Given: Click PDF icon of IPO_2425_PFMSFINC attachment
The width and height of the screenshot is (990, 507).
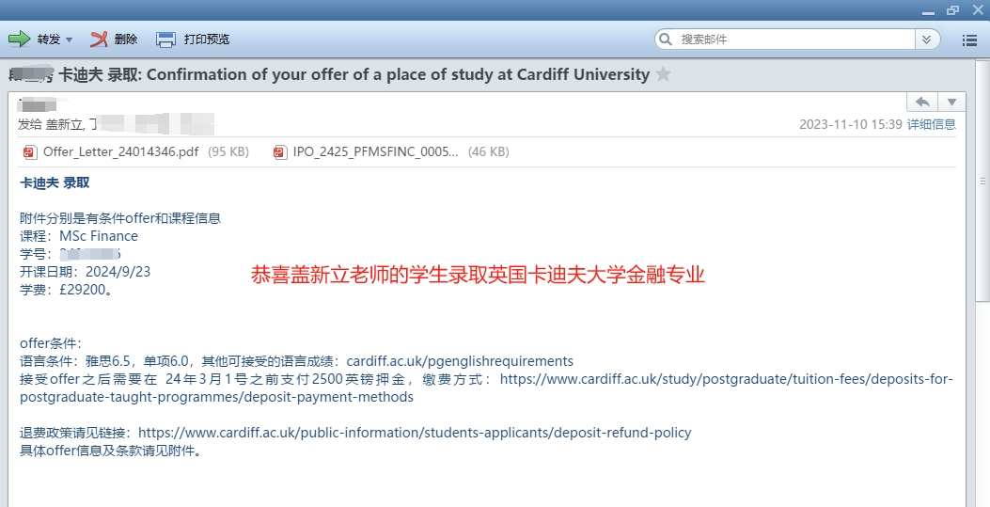Looking at the screenshot, I should point(280,151).
